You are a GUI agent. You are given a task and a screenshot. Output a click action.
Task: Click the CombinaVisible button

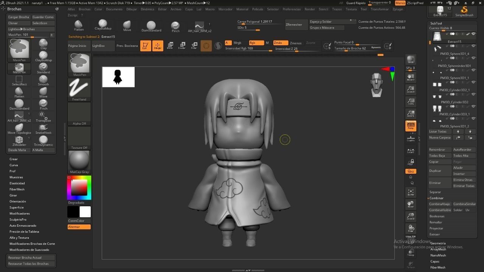coord(440,210)
